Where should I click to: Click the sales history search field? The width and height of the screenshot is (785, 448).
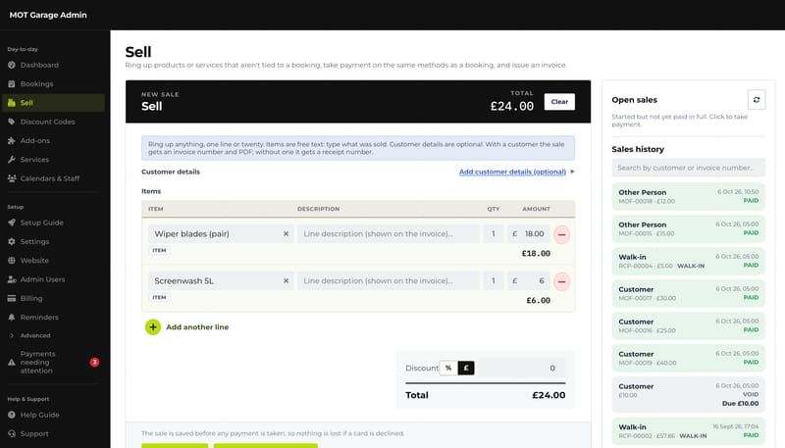tap(689, 168)
